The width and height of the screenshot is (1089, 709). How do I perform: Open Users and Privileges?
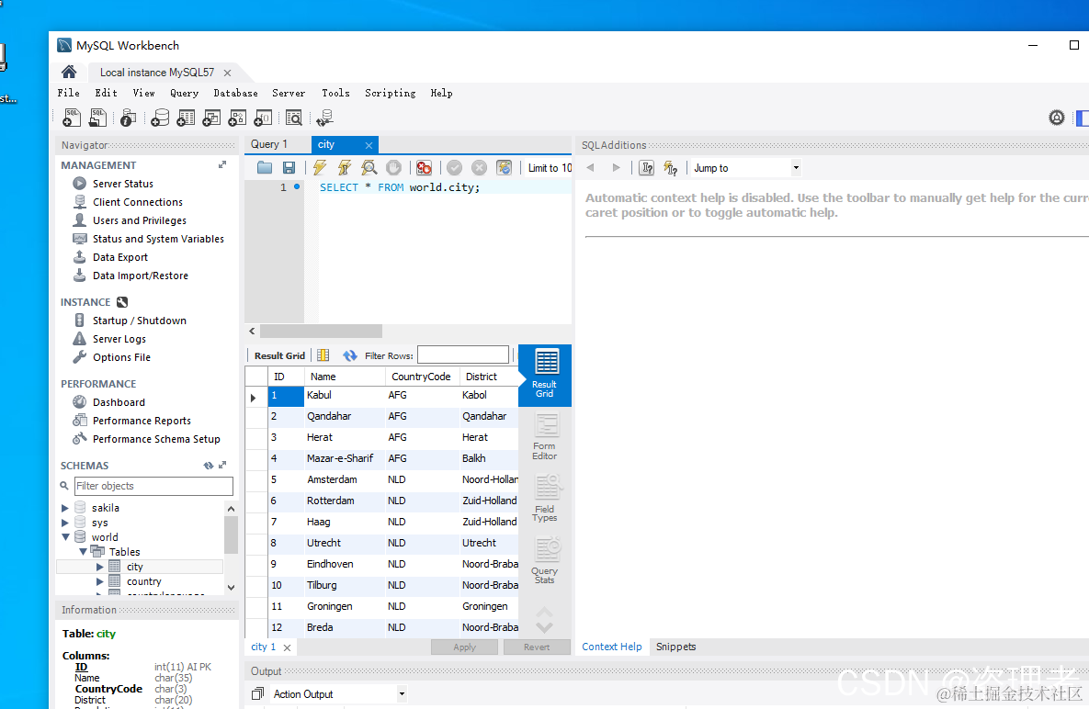point(140,220)
